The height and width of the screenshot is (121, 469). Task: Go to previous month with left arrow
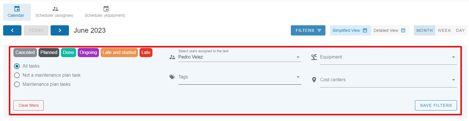click(x=12, y=30)
